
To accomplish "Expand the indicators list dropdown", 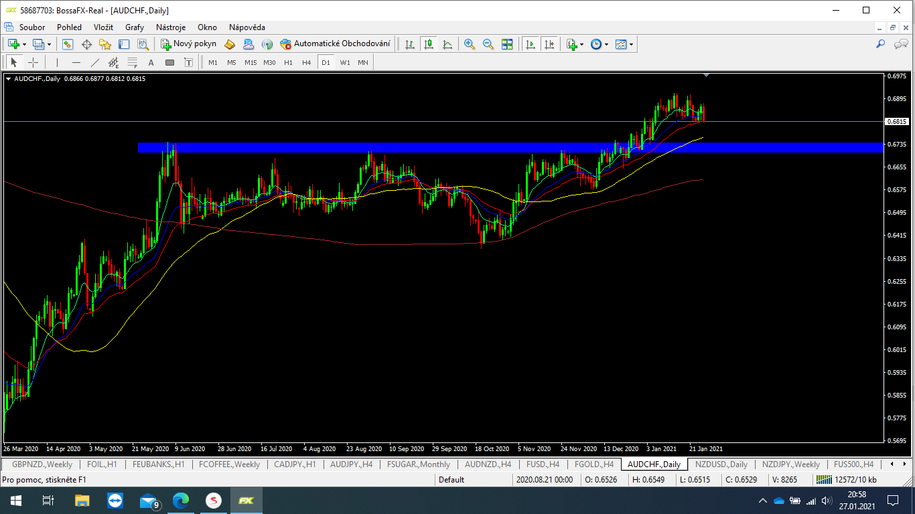I will (x=581, y=44).
